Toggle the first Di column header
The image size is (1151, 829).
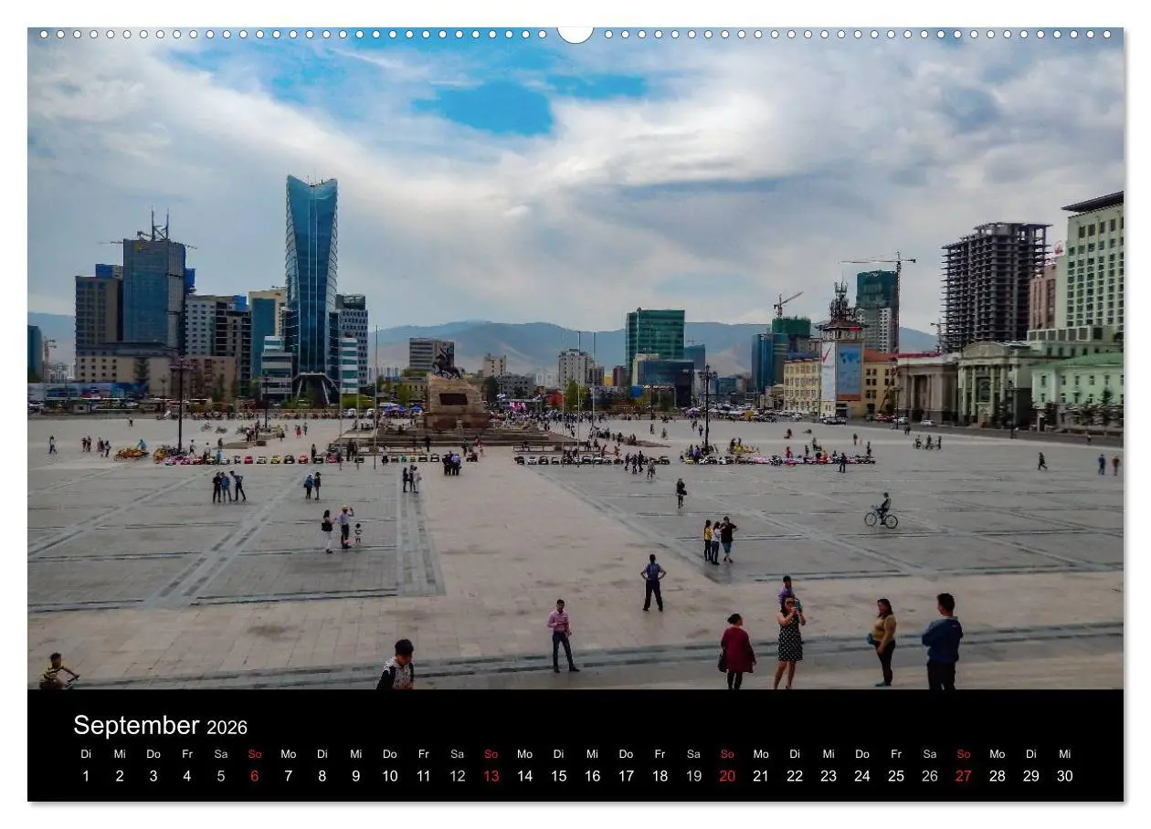[x=87, y=754]
